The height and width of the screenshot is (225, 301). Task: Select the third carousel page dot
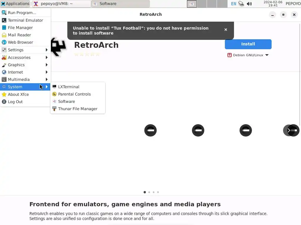(x=153, y=192)
